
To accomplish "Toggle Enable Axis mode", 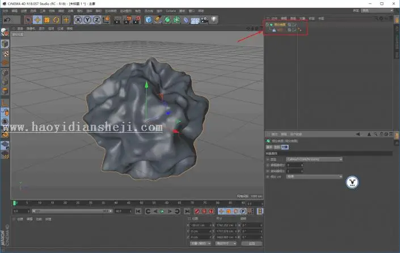I will (x=5, y=103).
